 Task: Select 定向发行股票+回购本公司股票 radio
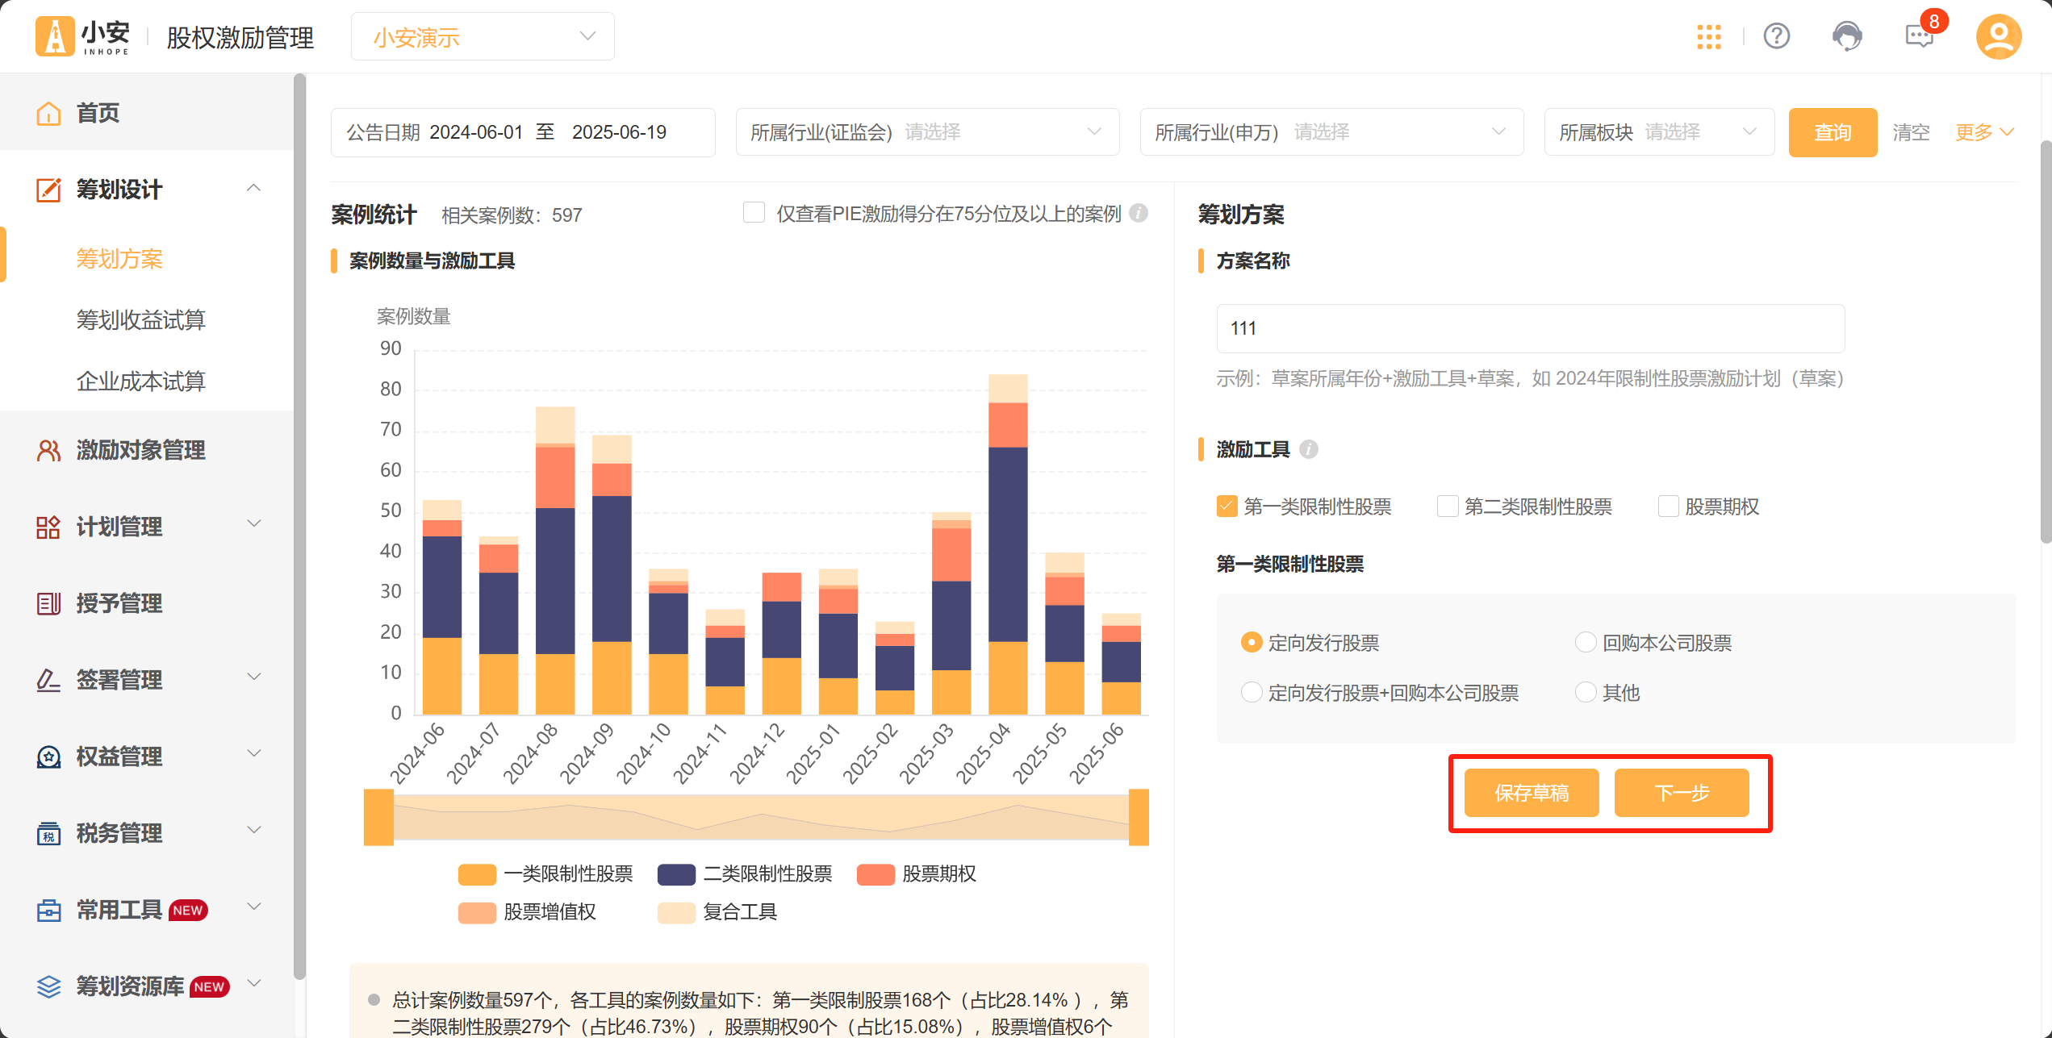pos(1251,692)
